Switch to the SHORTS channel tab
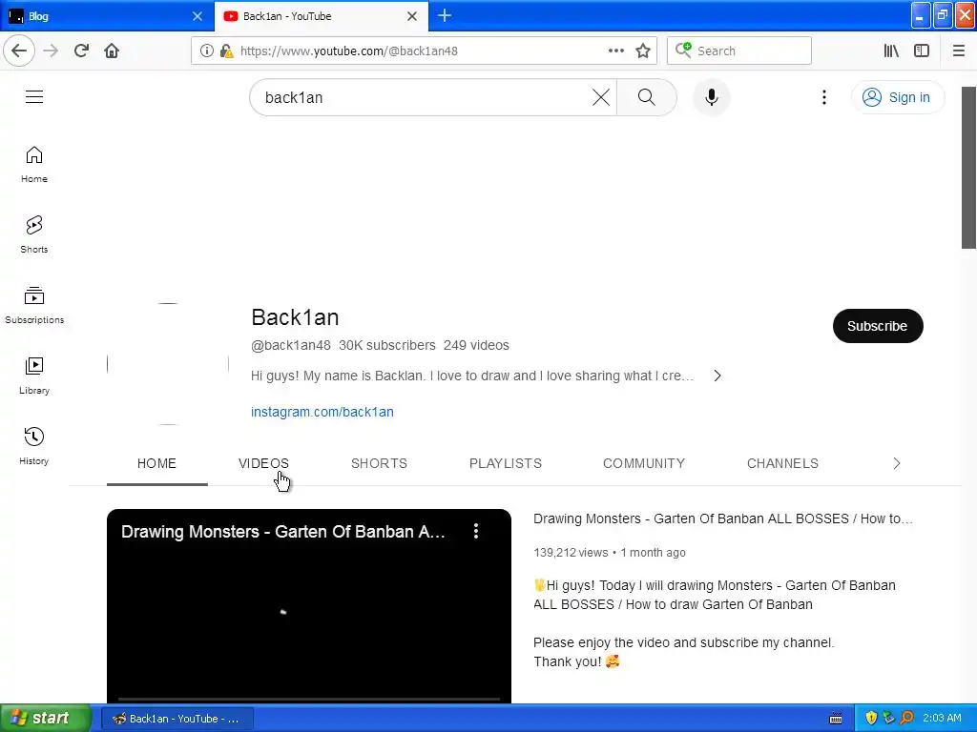The image size is (977, 732). 379,464
